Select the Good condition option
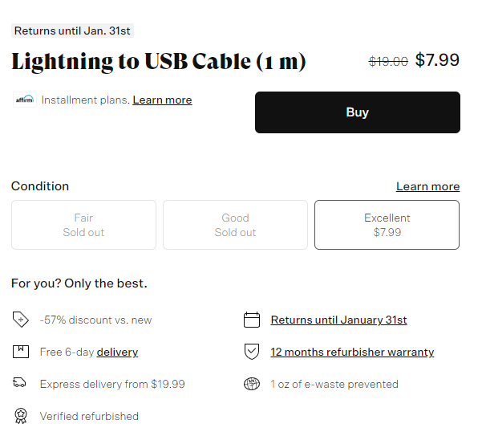482x432 pixels. [235, 225]
